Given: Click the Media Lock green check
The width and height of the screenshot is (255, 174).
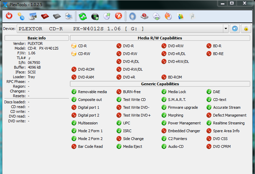Looking at the screenshot, I should [x=164, y=92].
